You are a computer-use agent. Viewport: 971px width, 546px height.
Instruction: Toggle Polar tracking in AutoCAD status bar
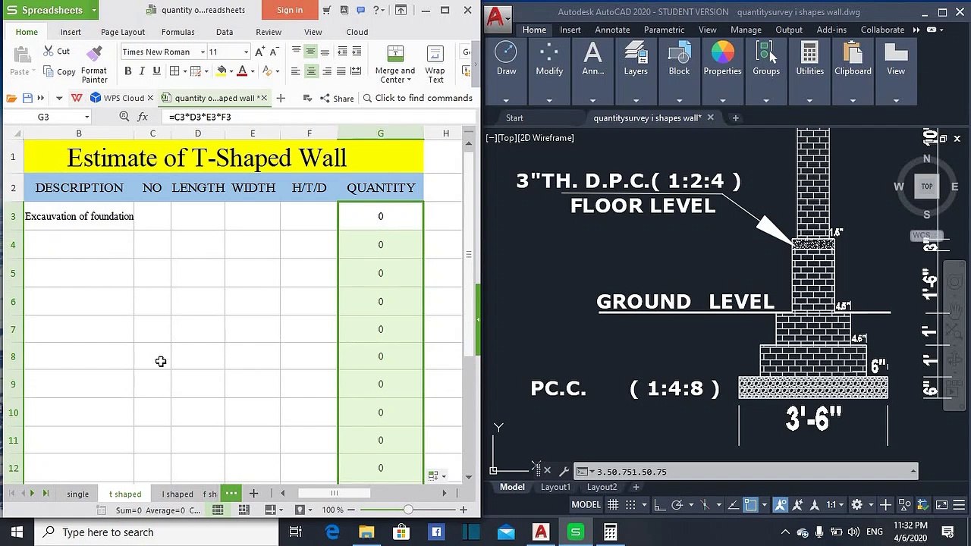[677, 505]
